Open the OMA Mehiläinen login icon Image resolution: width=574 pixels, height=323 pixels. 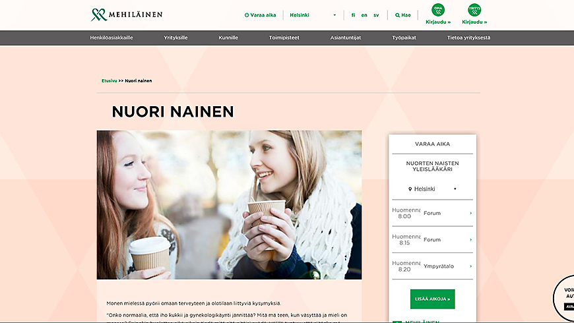(438, 10)
